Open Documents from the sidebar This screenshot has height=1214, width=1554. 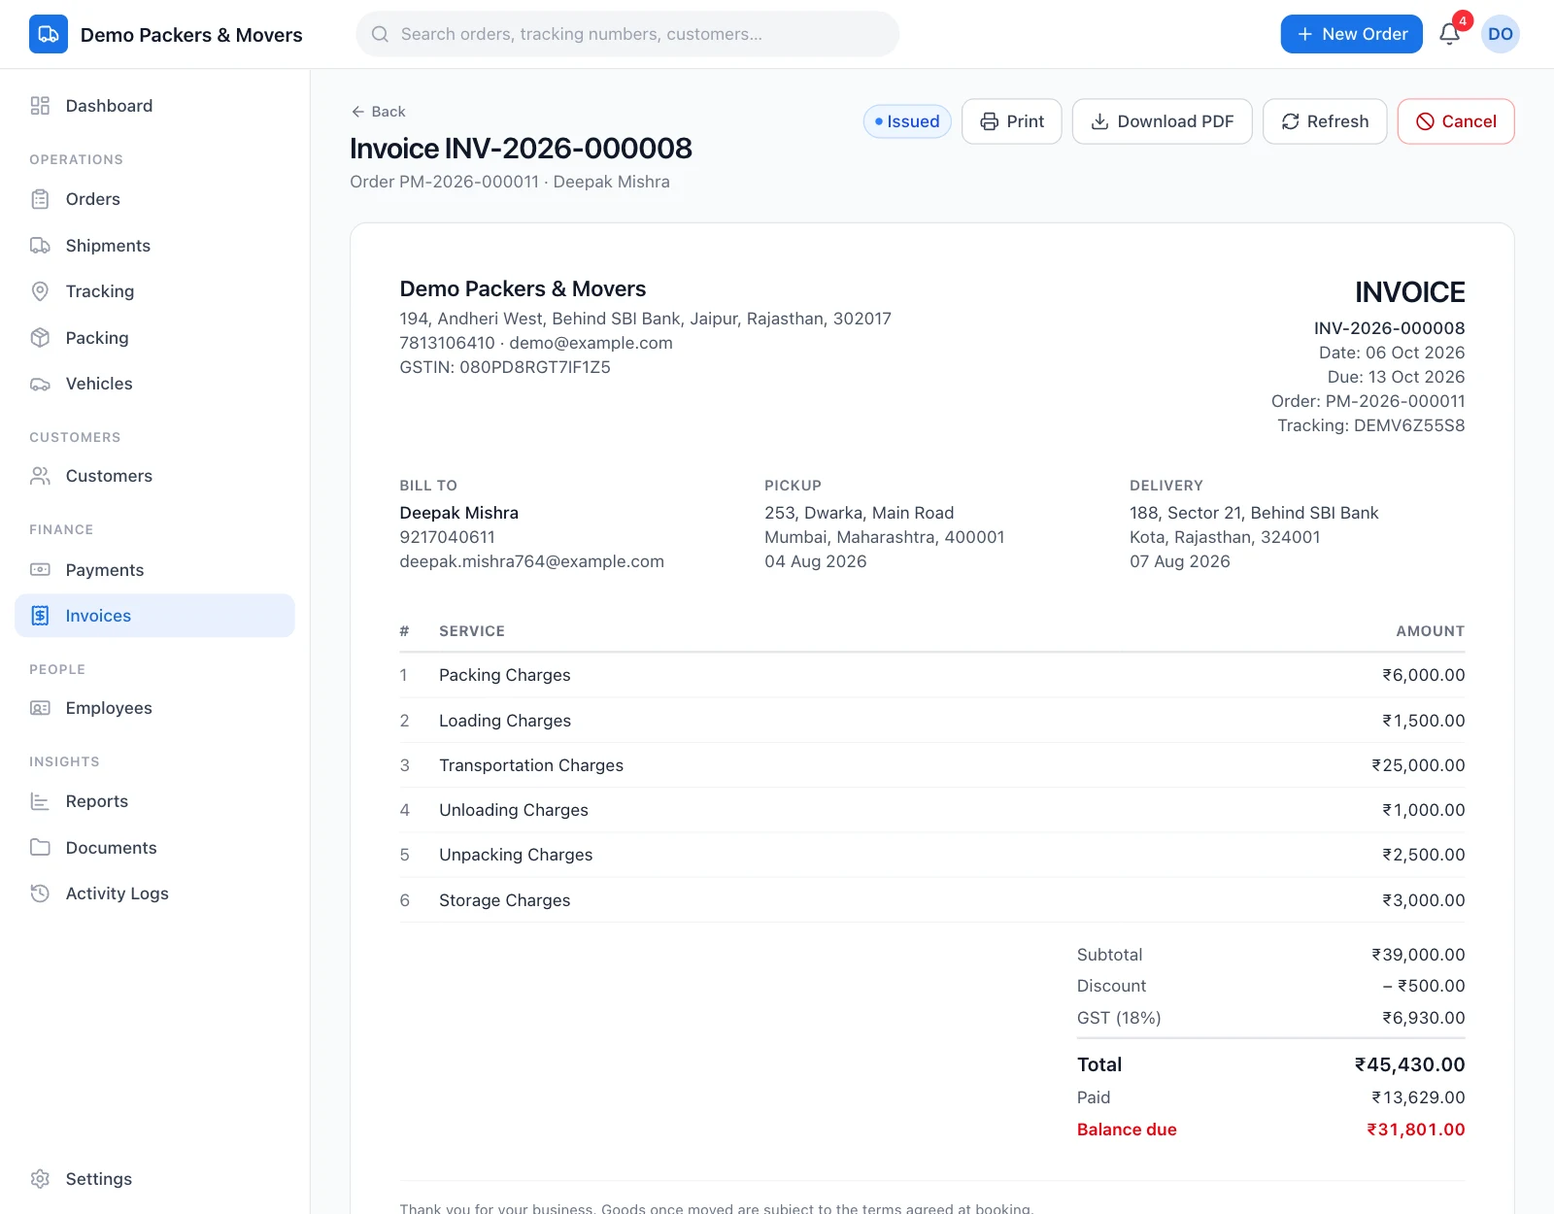point(154,848)
